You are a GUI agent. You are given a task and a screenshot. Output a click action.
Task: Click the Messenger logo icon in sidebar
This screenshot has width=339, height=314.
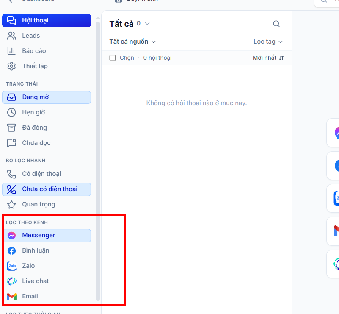12,236
